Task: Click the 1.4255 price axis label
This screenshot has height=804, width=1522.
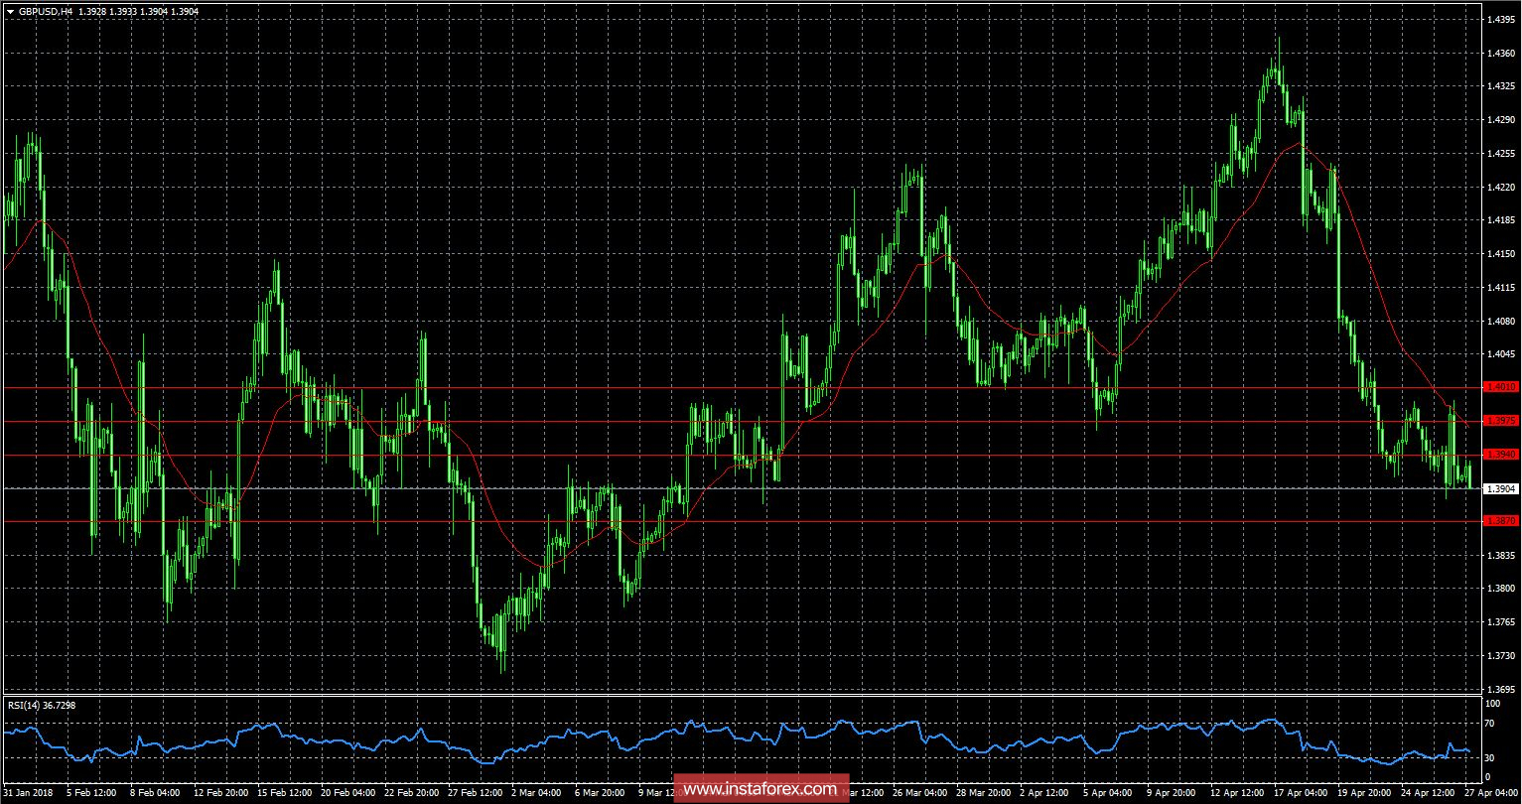Action: coord(1500,154)
